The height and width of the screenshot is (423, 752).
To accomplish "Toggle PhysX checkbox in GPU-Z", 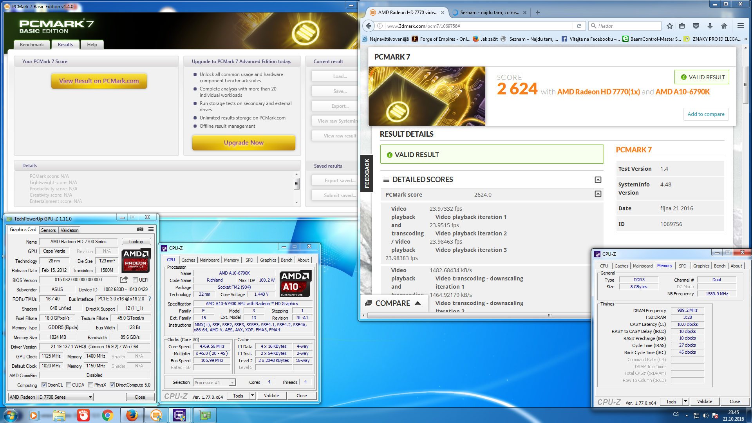I will tap(91, 385).
